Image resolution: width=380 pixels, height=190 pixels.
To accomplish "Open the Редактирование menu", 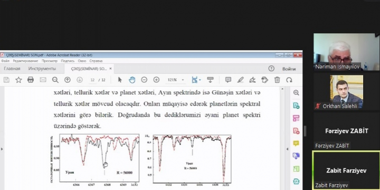I will 25,61.
